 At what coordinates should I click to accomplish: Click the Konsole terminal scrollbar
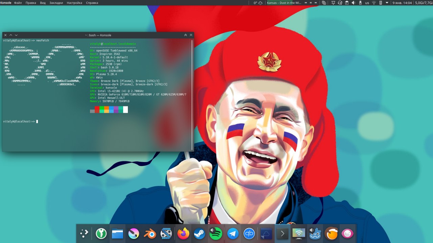[x=192, y=94]
